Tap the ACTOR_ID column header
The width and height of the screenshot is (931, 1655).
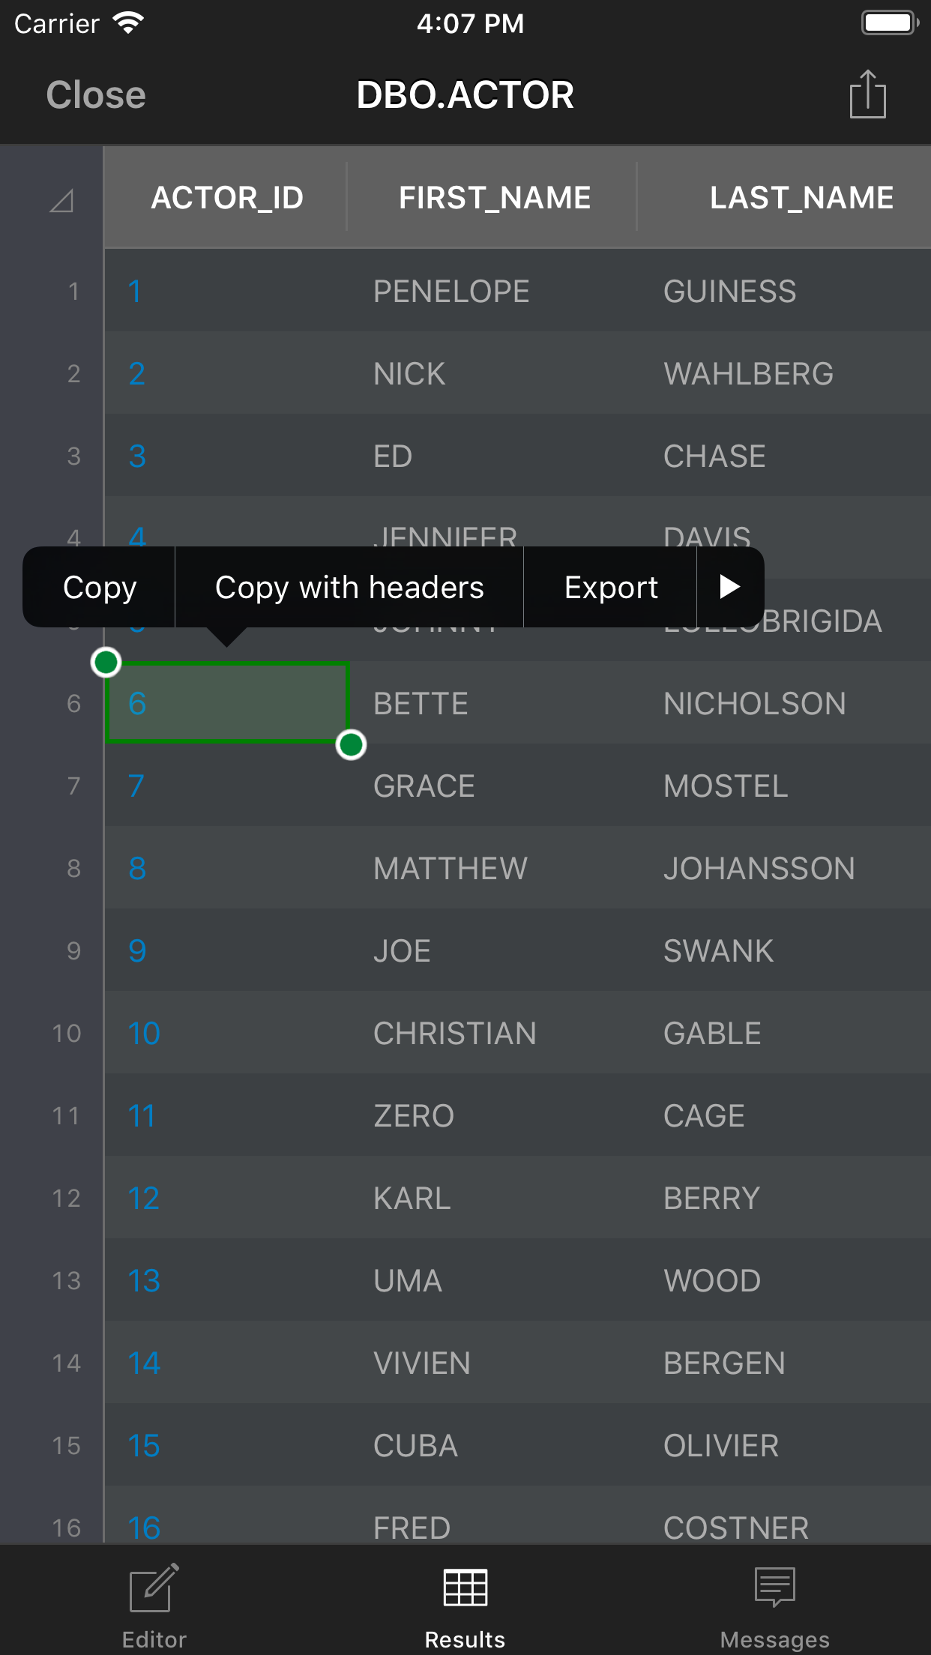point(227,198)
